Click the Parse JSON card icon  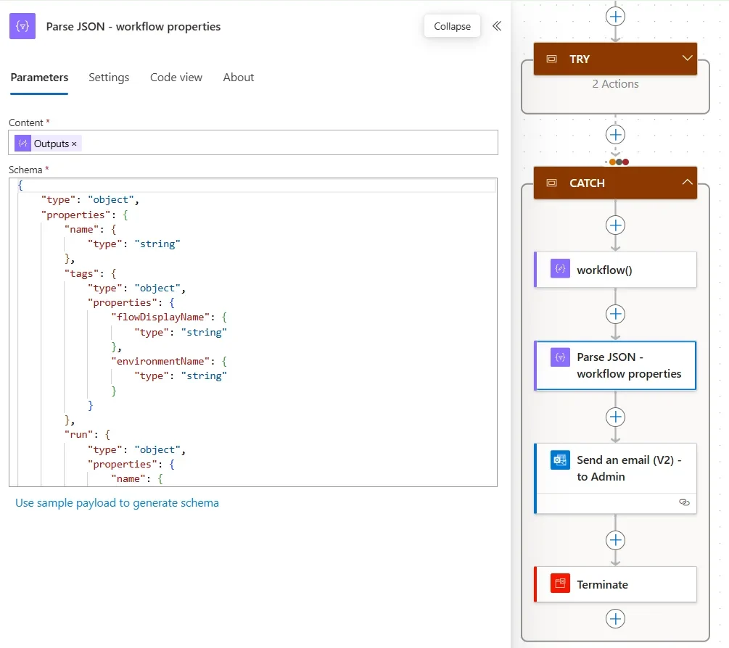(560, 357)
